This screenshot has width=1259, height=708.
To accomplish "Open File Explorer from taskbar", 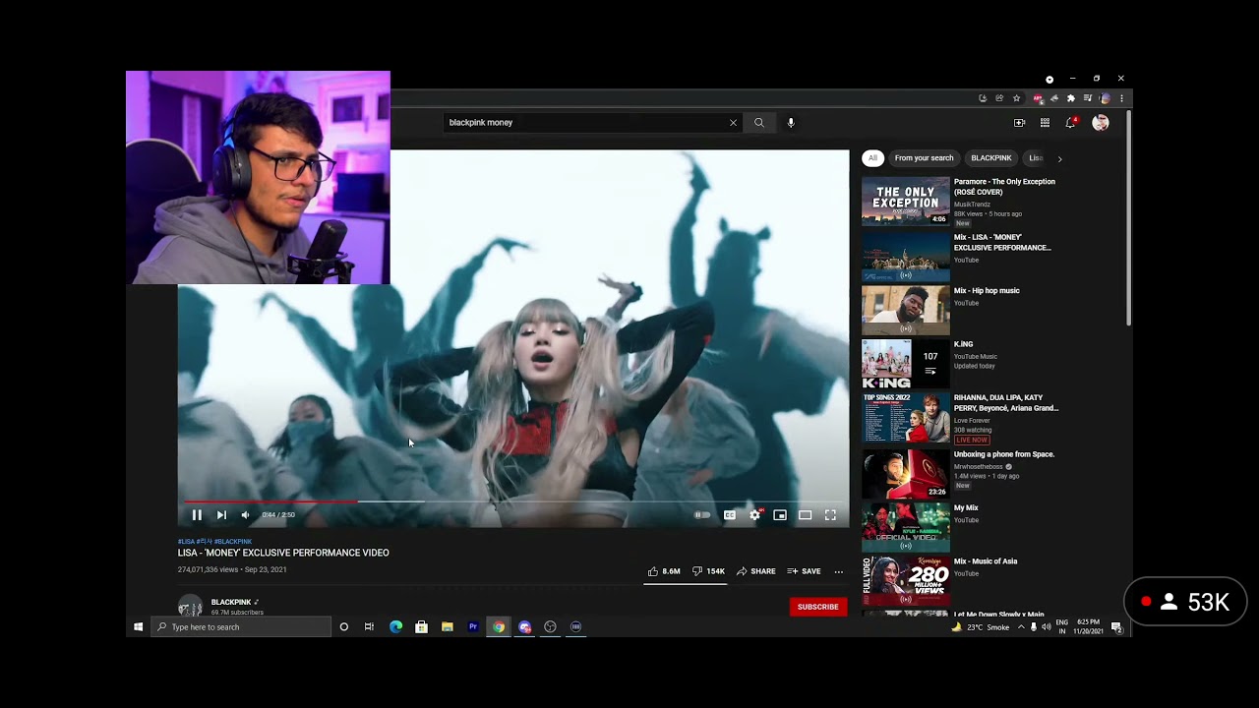I will [x=448, y=626].
